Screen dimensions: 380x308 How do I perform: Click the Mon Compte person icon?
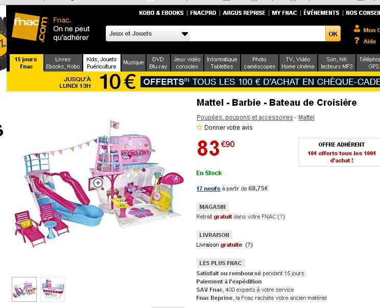click(x=357, y=30)
